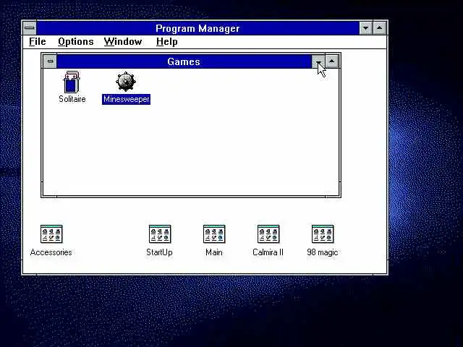Maximize the Program Manager window
Screen dimensions: 463x347
point(380,28)
